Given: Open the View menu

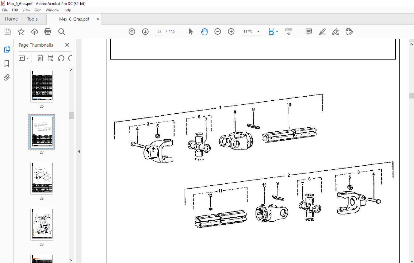Looking at the screenshot, I should pyautogui.click(x=26, y=10).
